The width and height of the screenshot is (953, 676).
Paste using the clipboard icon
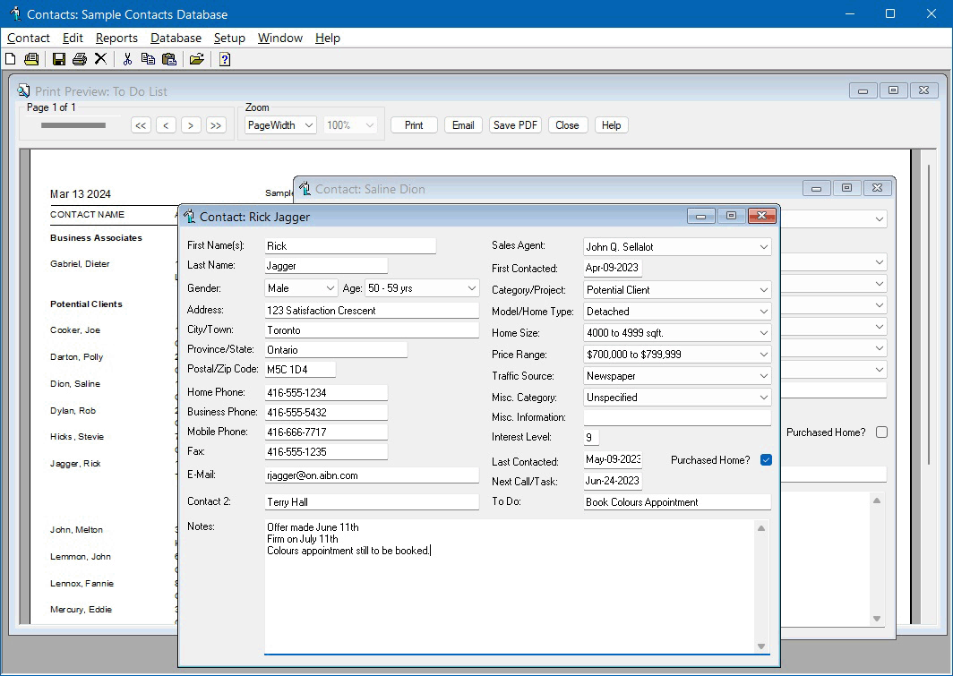coord(168,58)
